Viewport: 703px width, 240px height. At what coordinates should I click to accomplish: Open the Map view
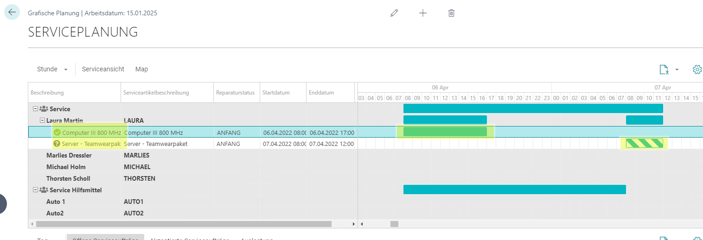141,69
